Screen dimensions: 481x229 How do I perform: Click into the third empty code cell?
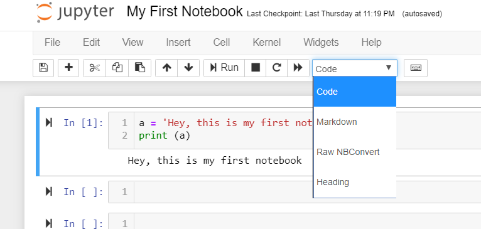pos(295,221)
